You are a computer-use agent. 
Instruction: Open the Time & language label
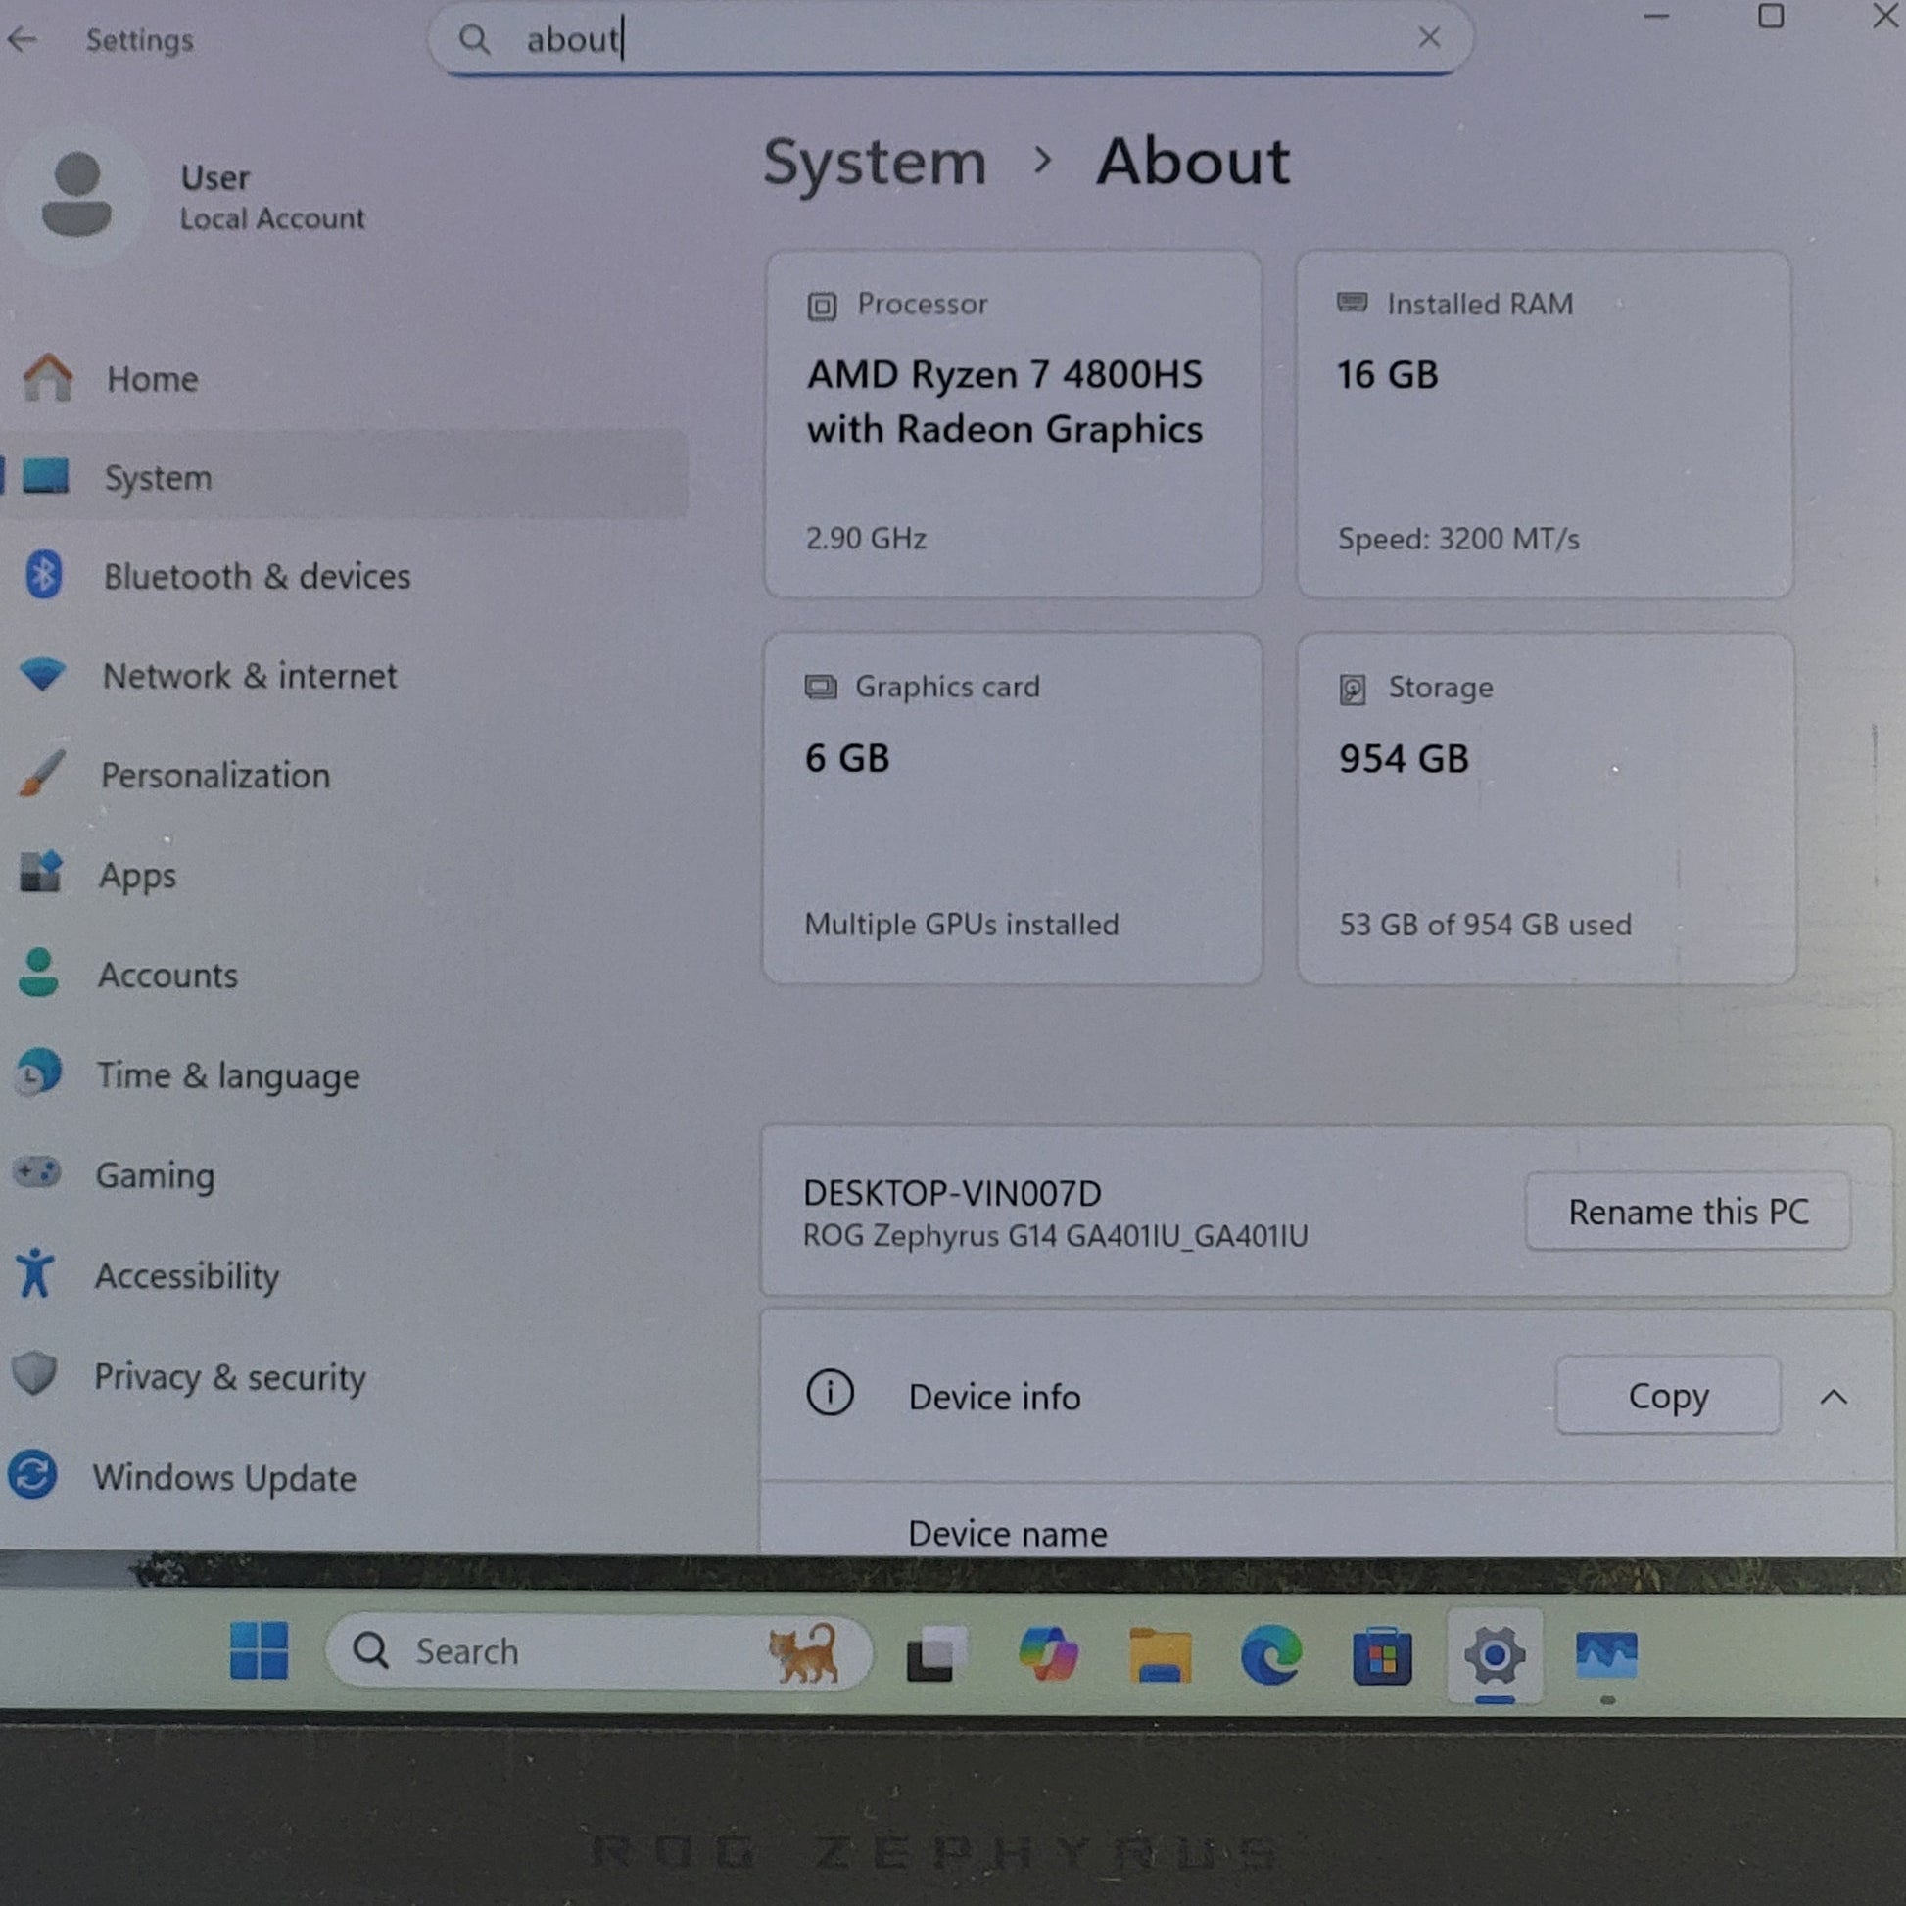pyautogui.click(x=228, y=1075)
